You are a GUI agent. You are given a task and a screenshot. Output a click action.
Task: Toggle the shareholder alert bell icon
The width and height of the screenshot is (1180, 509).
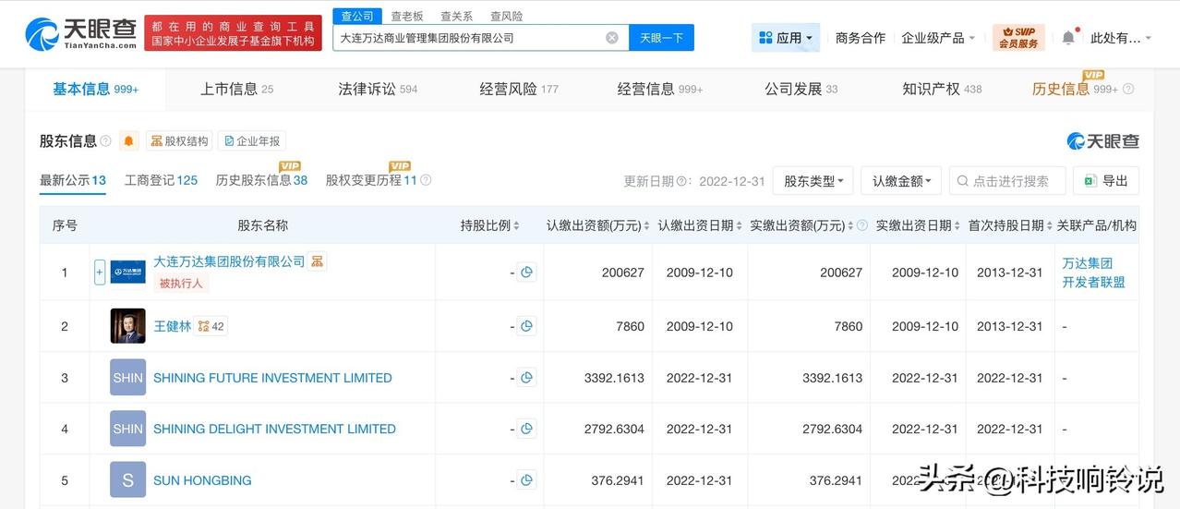tap(128, 141)
